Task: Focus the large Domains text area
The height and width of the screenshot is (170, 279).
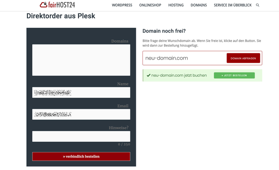Action: pos(81,60)
